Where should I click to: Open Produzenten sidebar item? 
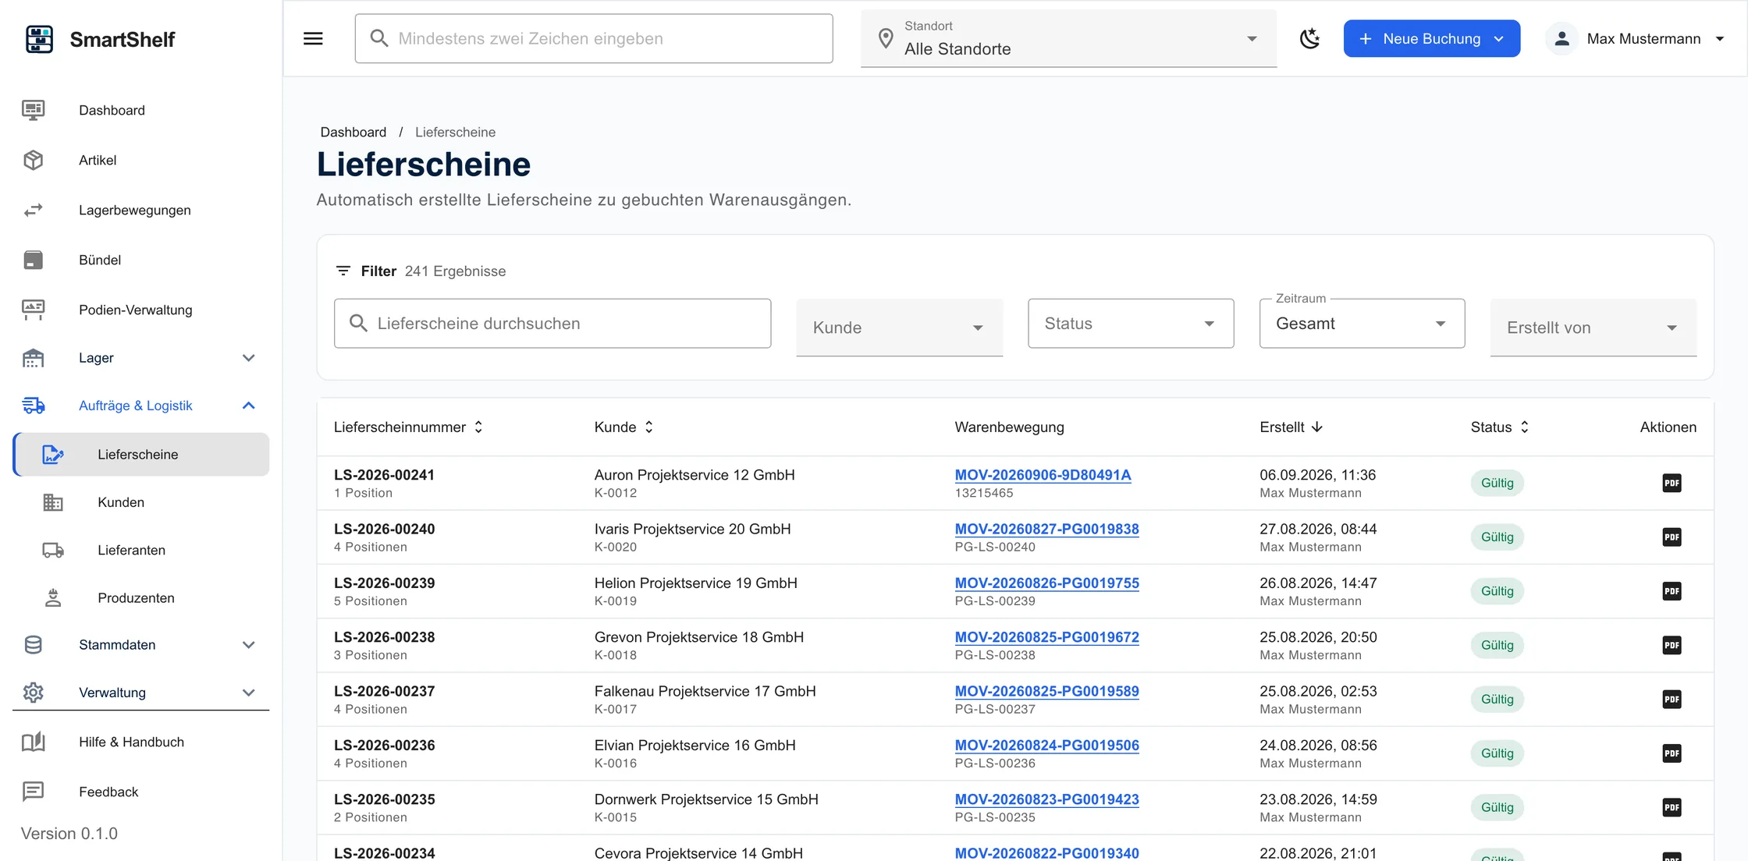click(x=141, y=597)
